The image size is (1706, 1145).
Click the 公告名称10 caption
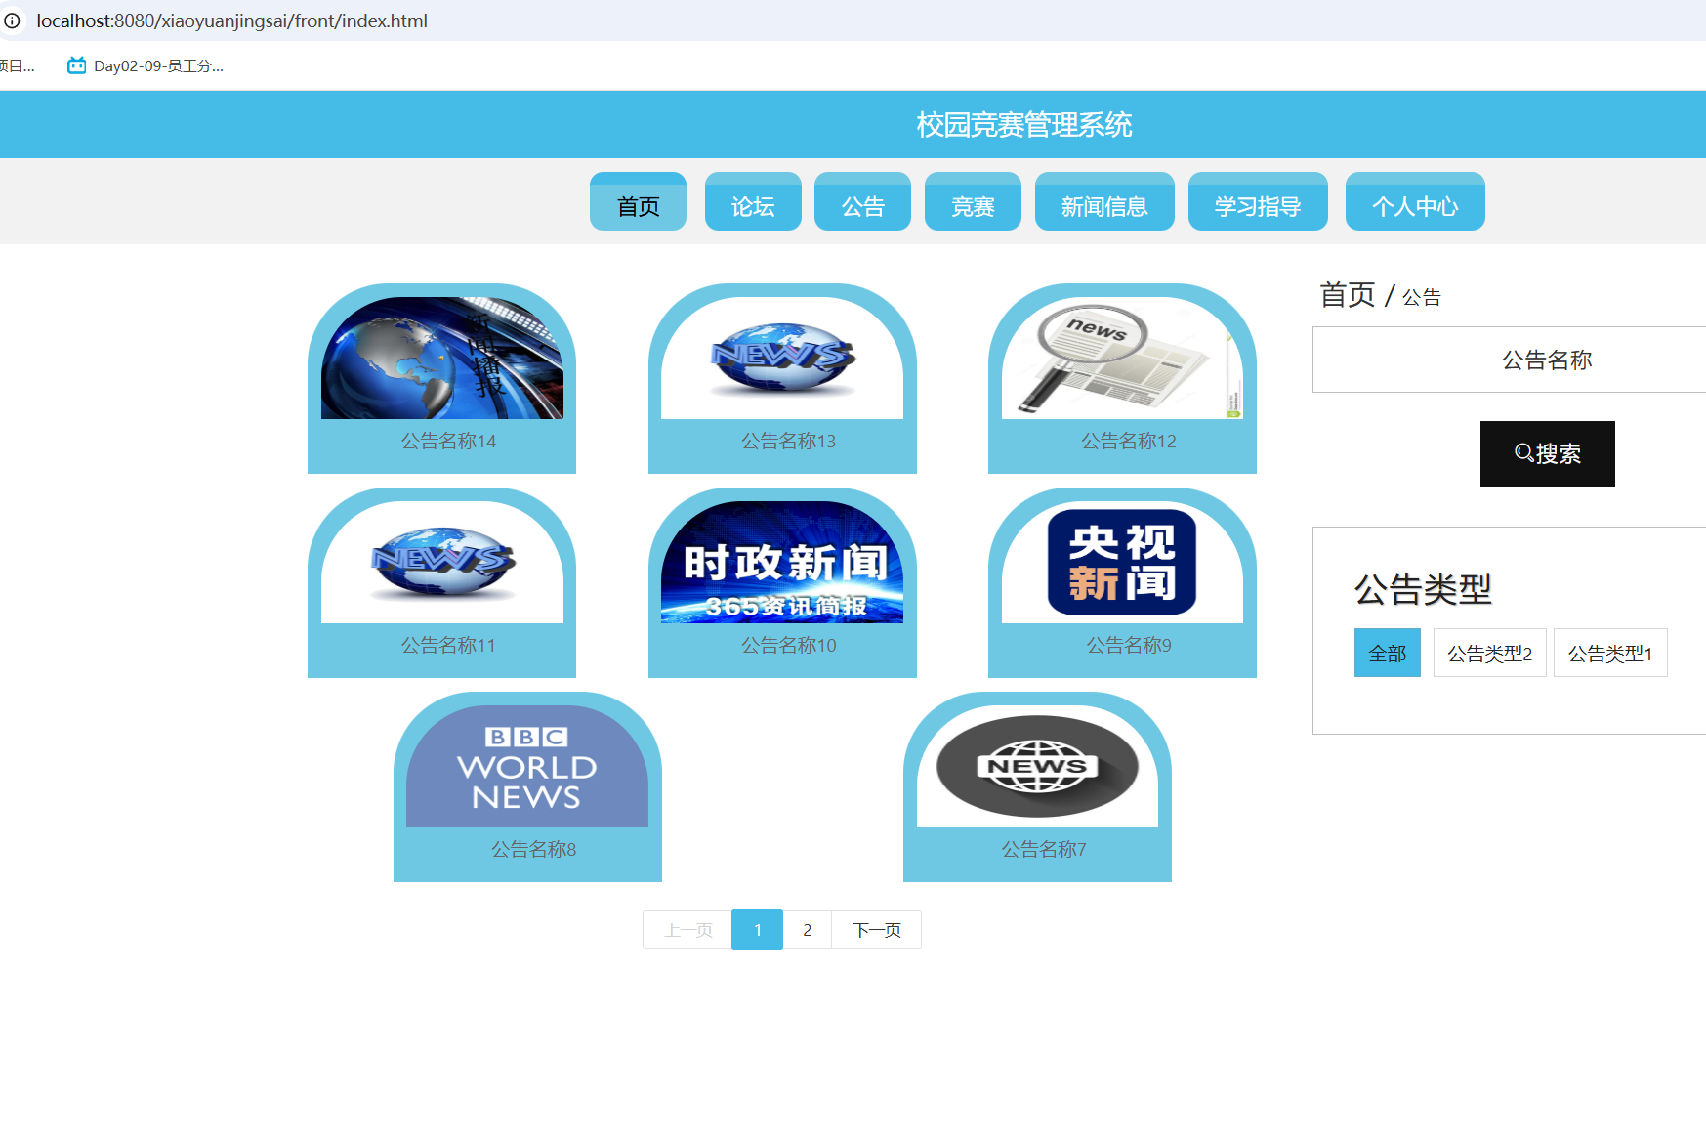[x=788, y=646]
